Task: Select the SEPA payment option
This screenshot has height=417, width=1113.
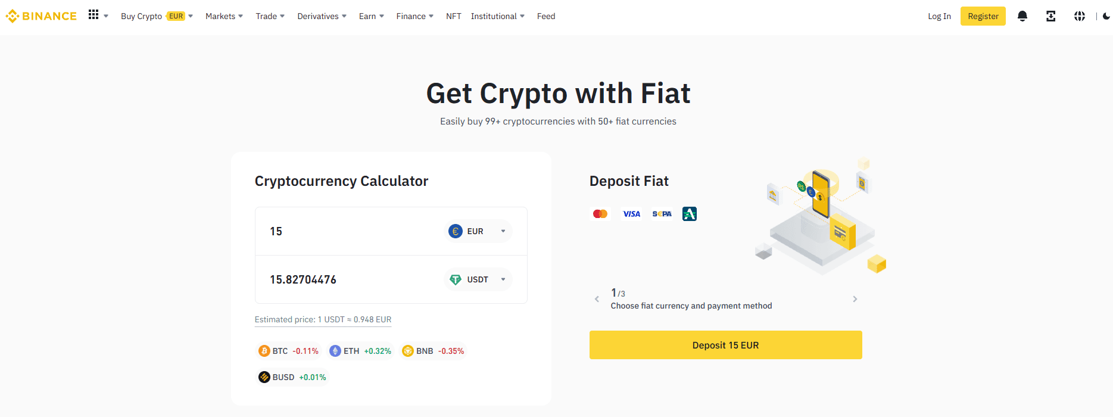Action: pos(662,213)
